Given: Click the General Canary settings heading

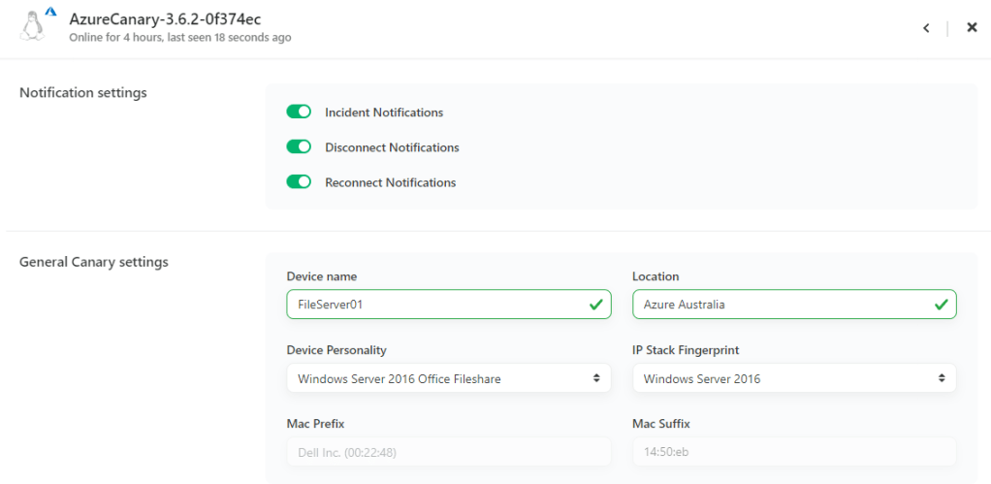Looking at the screenshot, I should [94, 262].
